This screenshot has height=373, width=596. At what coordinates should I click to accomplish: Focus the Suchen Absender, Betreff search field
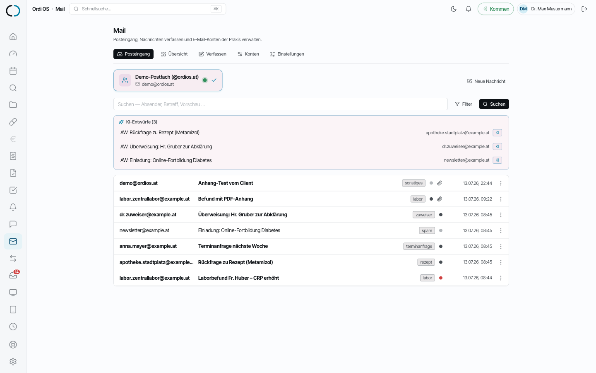[281, 104]
